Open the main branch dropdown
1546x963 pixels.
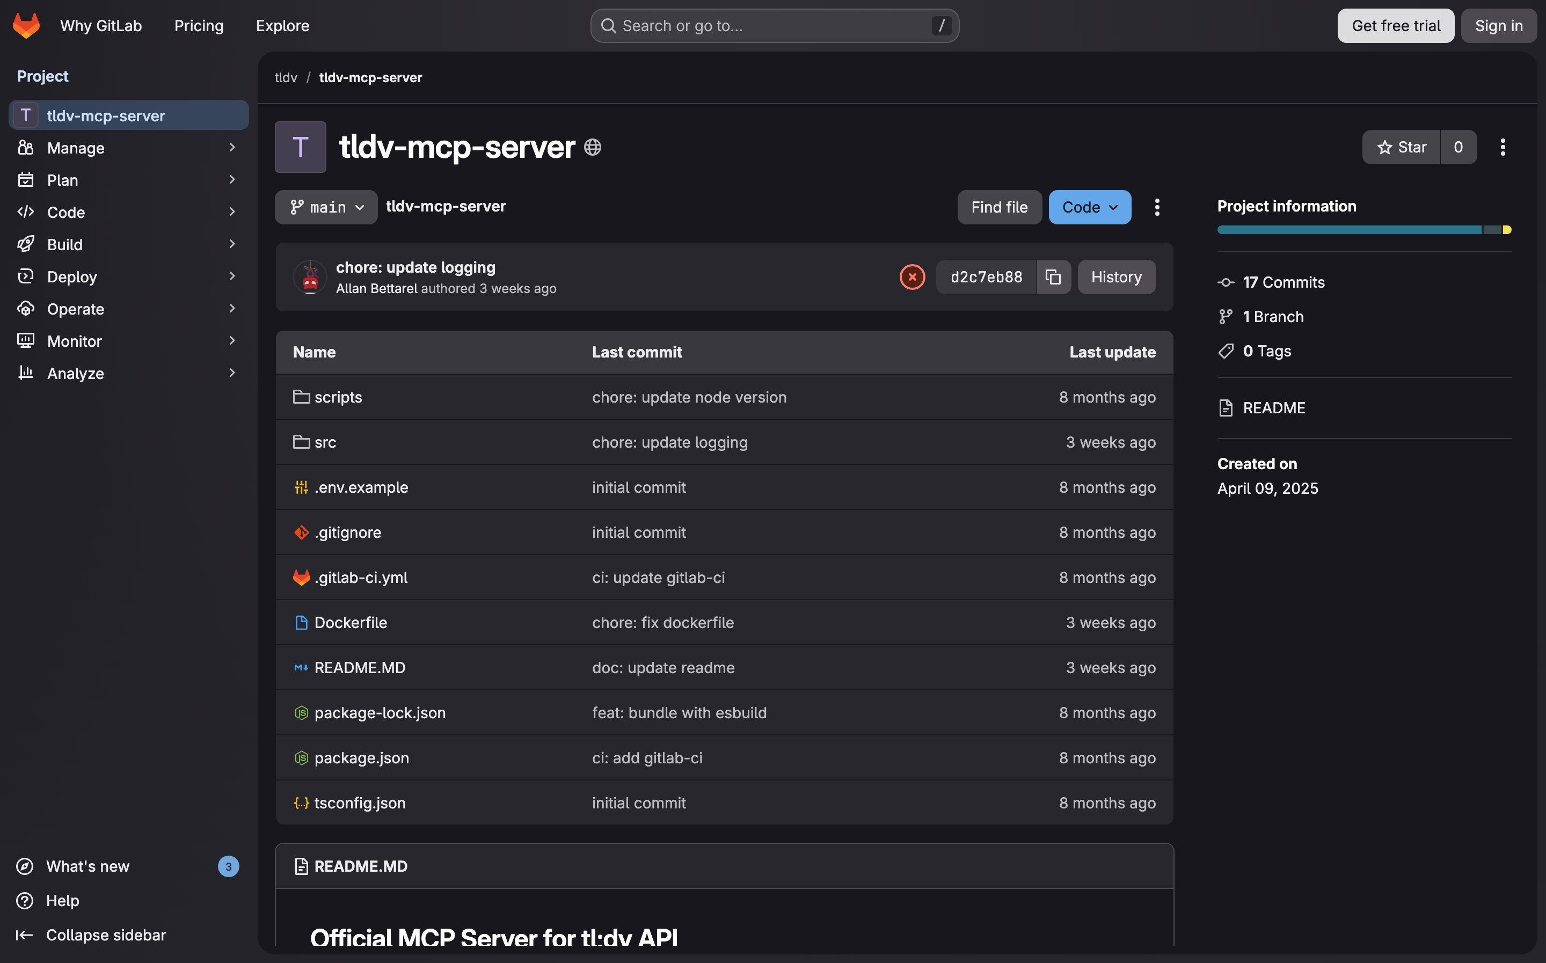tap(326, 207)
